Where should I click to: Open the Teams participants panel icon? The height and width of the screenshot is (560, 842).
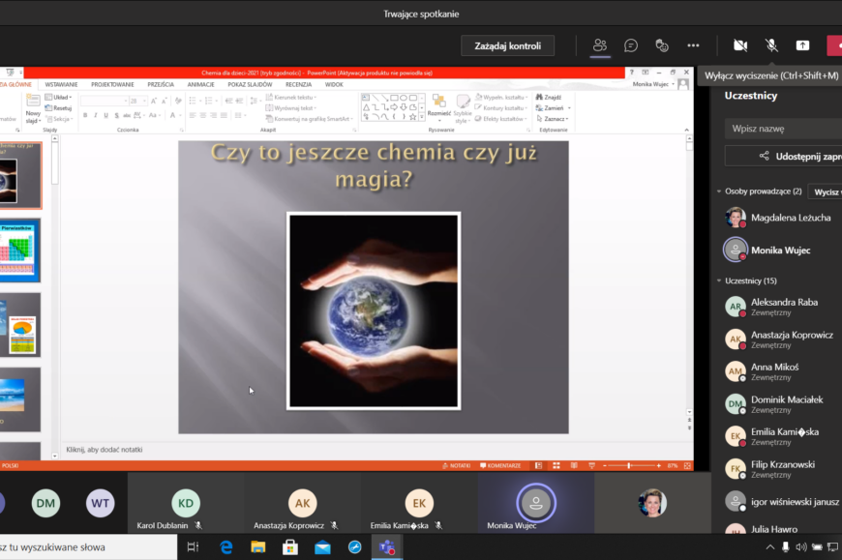coord(600,45)
